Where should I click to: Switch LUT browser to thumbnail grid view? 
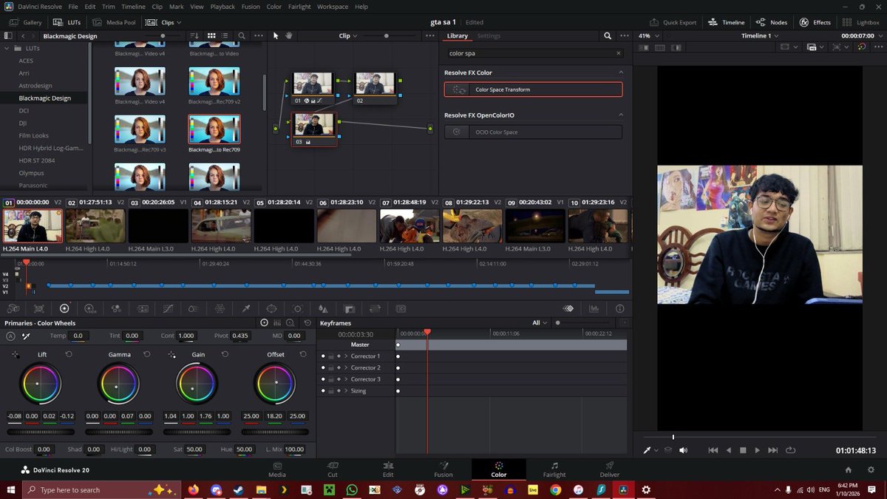[x=211, y=35]
